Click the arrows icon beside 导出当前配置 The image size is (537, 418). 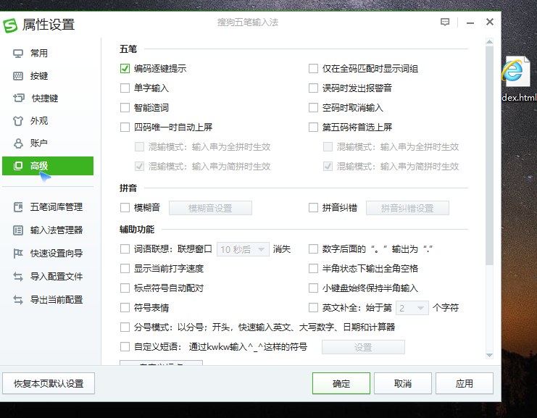[18, 299]
